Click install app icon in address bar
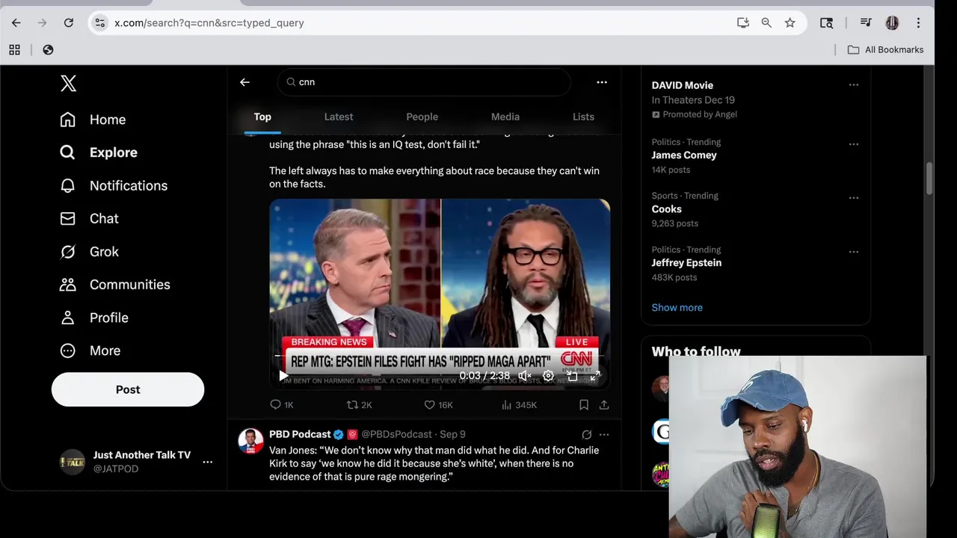Viewport: 957px width, 538px height. 743,23
